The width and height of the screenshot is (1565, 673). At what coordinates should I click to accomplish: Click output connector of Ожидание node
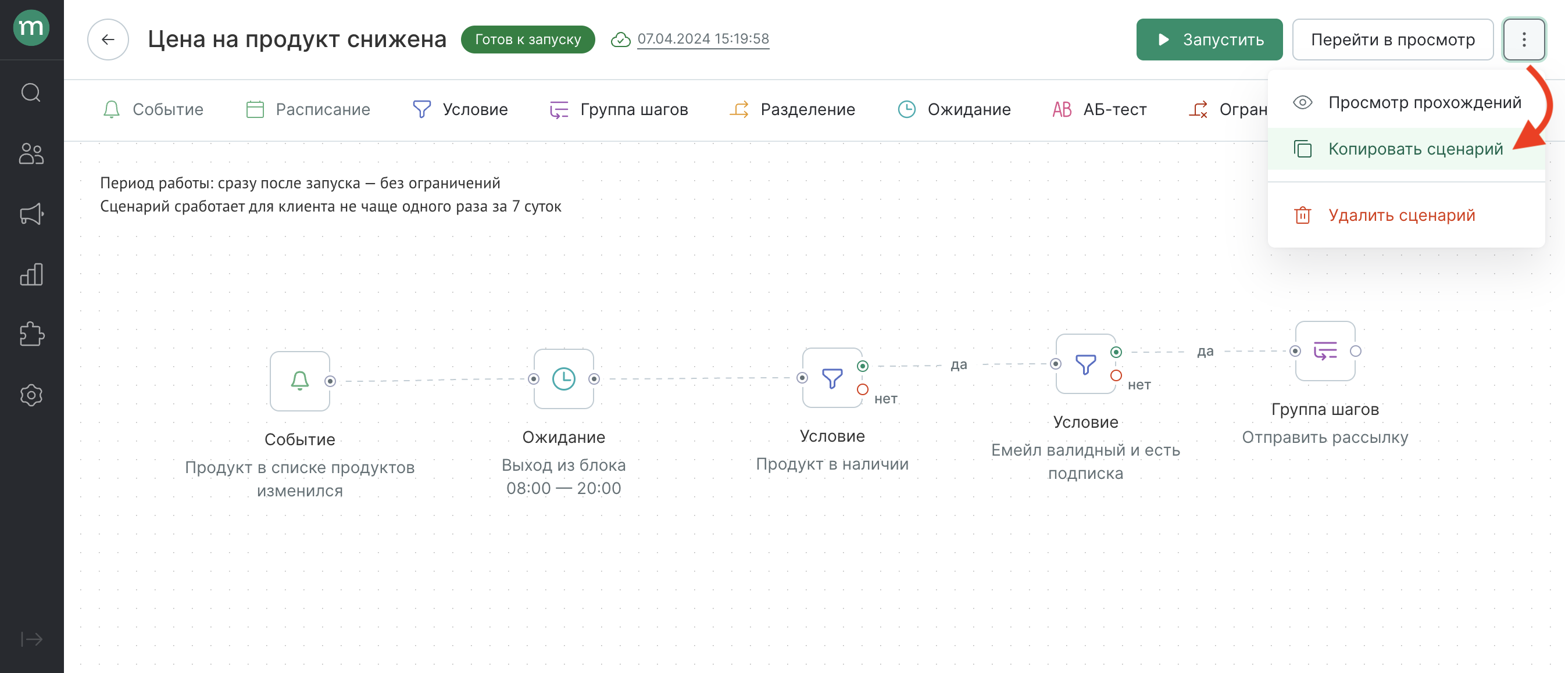point(594,378)
